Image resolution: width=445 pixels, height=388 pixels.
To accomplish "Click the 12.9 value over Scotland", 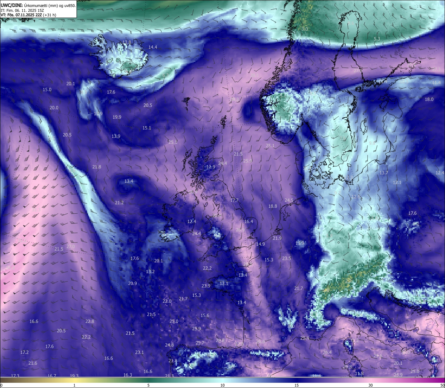I will [211, 167].
